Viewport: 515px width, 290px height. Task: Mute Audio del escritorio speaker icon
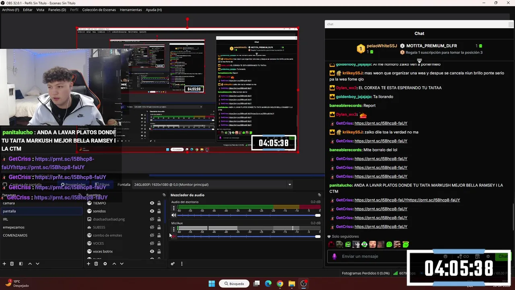pos(174,215)
